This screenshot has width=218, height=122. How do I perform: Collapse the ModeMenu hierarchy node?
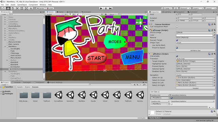(x=5, y=72)
